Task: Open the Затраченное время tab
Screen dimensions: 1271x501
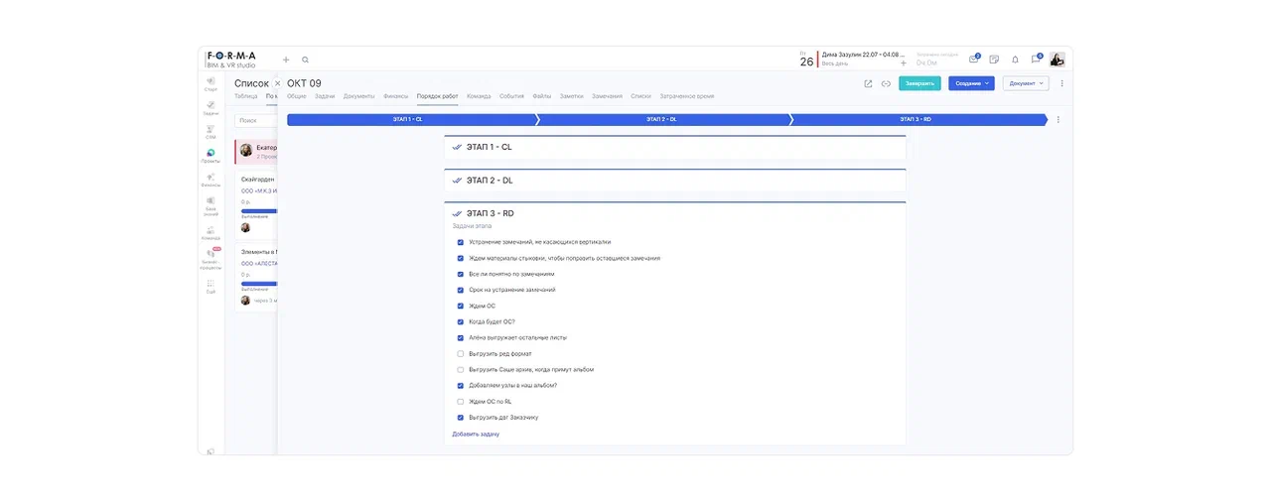Action: point(687,96)
